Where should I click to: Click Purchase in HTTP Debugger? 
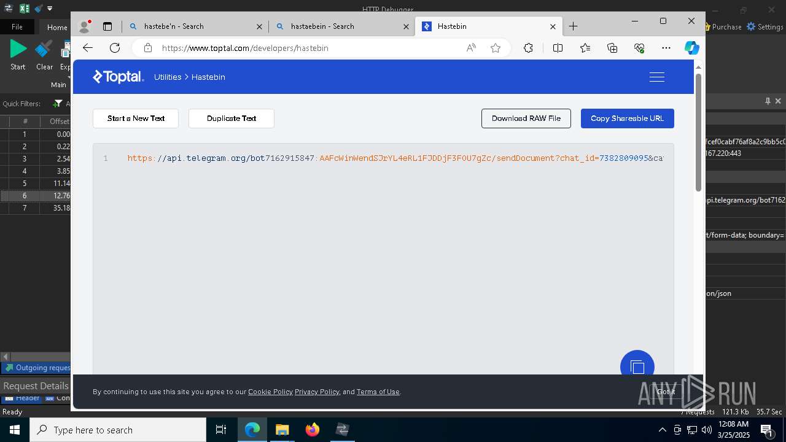pyautogui.click(x=723, y=27)
